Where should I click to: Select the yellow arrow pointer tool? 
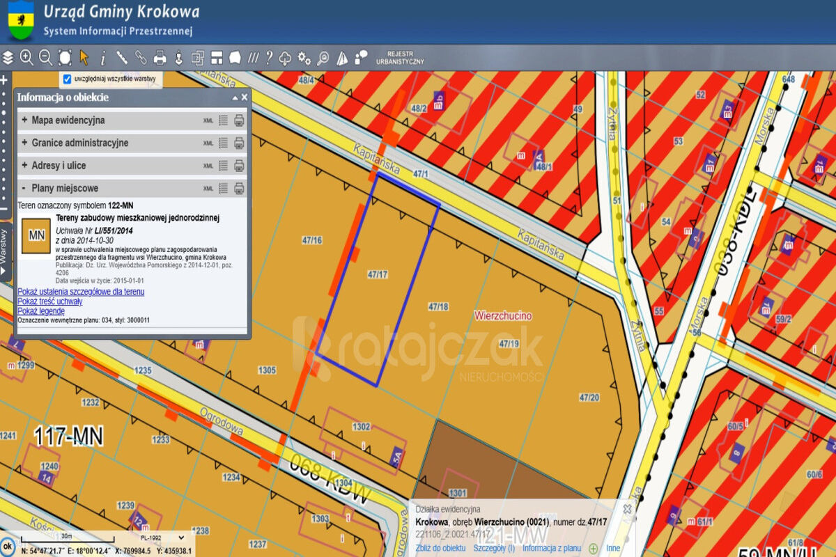[84, 57]
